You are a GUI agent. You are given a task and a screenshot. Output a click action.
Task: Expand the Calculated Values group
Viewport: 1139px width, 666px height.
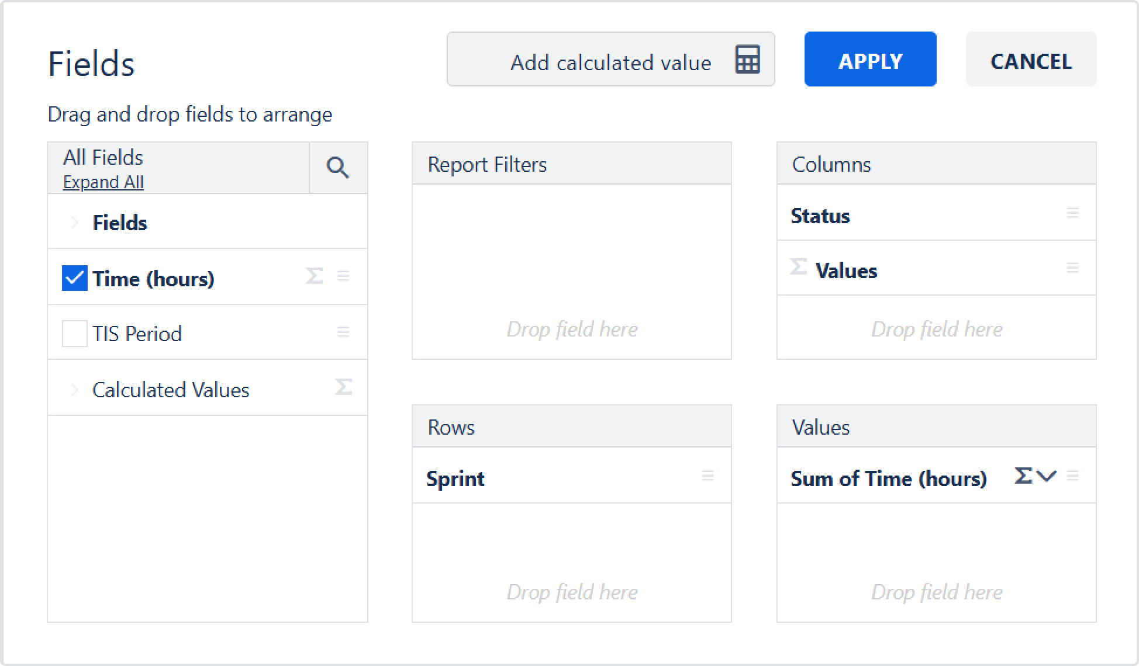(74, 390)
